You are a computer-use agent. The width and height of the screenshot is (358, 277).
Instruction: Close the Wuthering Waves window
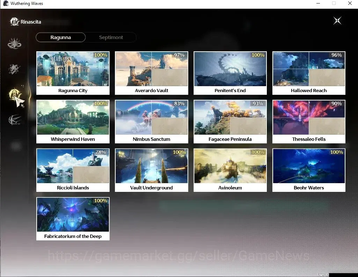350,3
